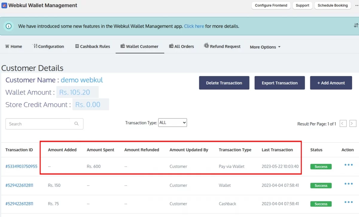Click the Export Transaction button

(x=279, y=83)
